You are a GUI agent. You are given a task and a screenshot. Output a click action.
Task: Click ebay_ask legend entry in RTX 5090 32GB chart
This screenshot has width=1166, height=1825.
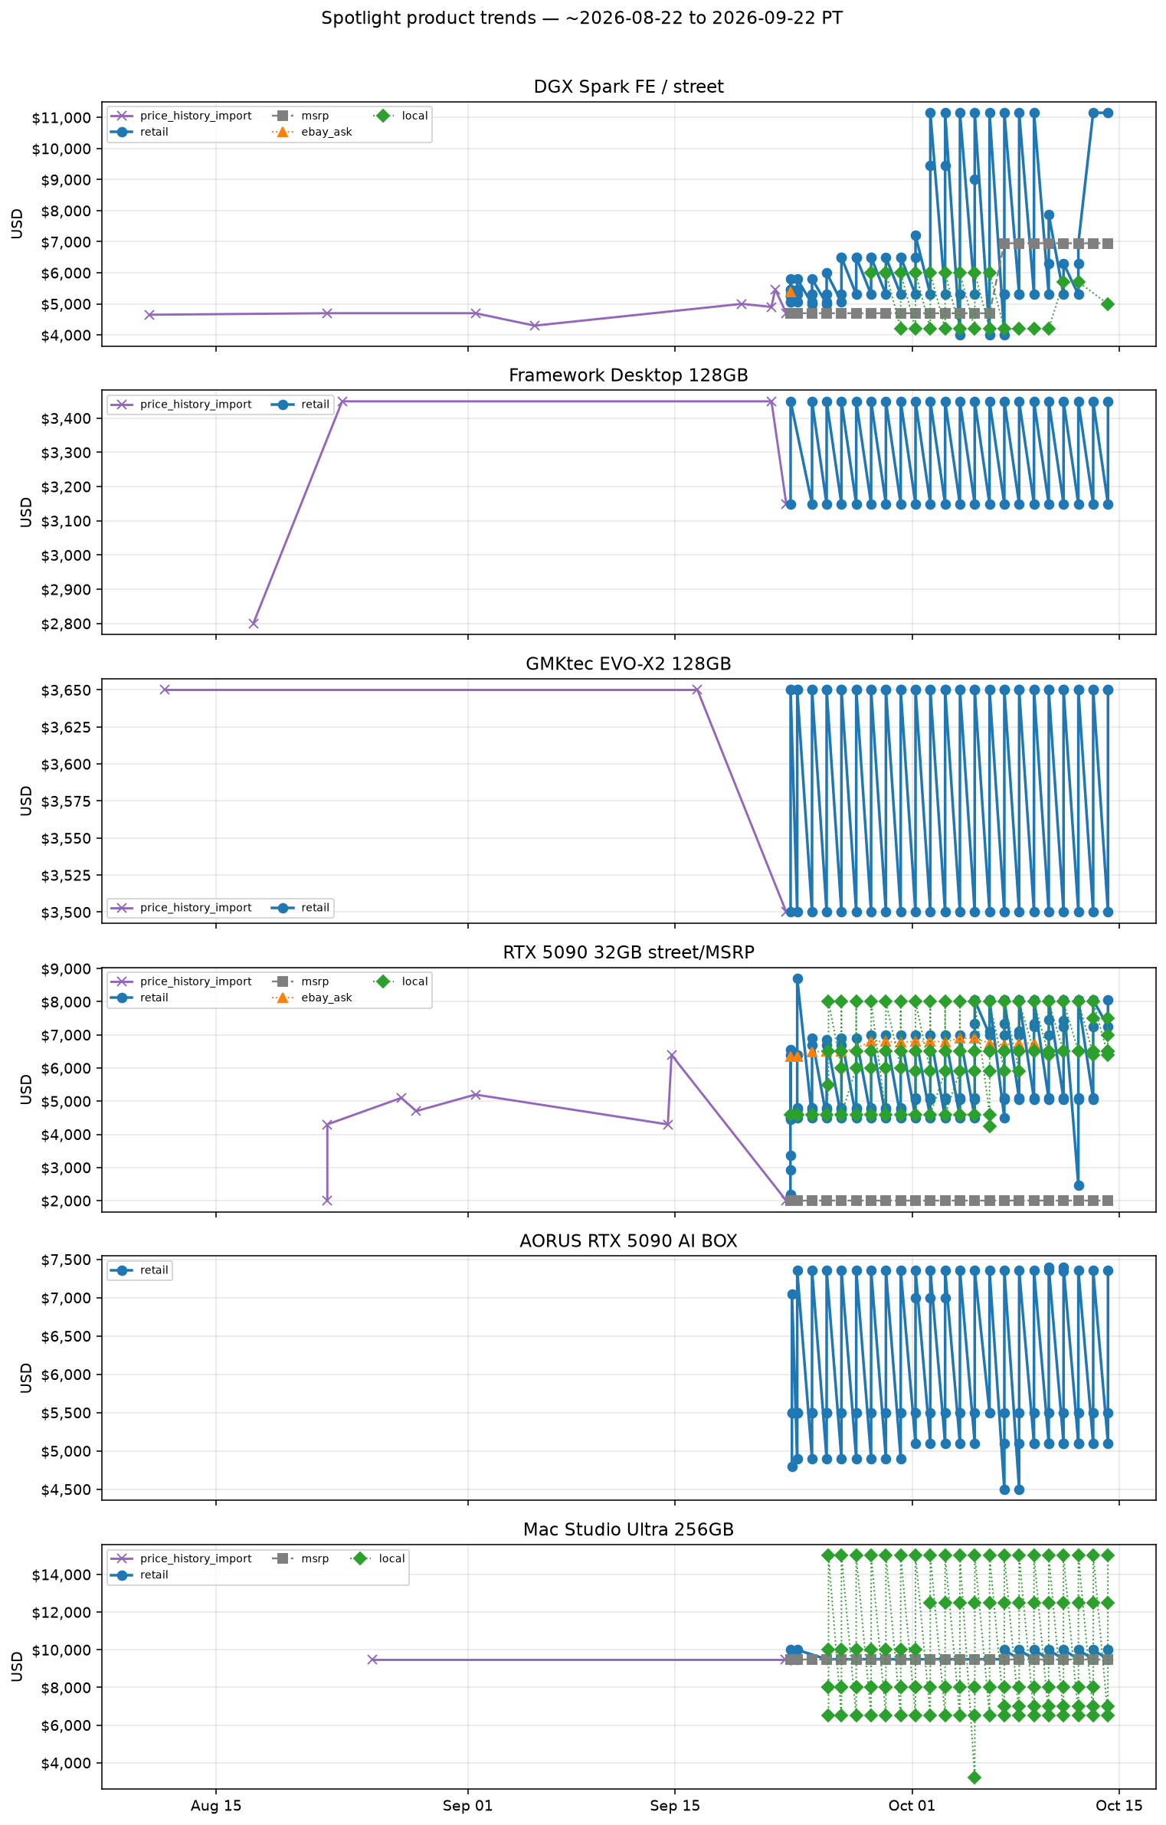tap(312, 998)
